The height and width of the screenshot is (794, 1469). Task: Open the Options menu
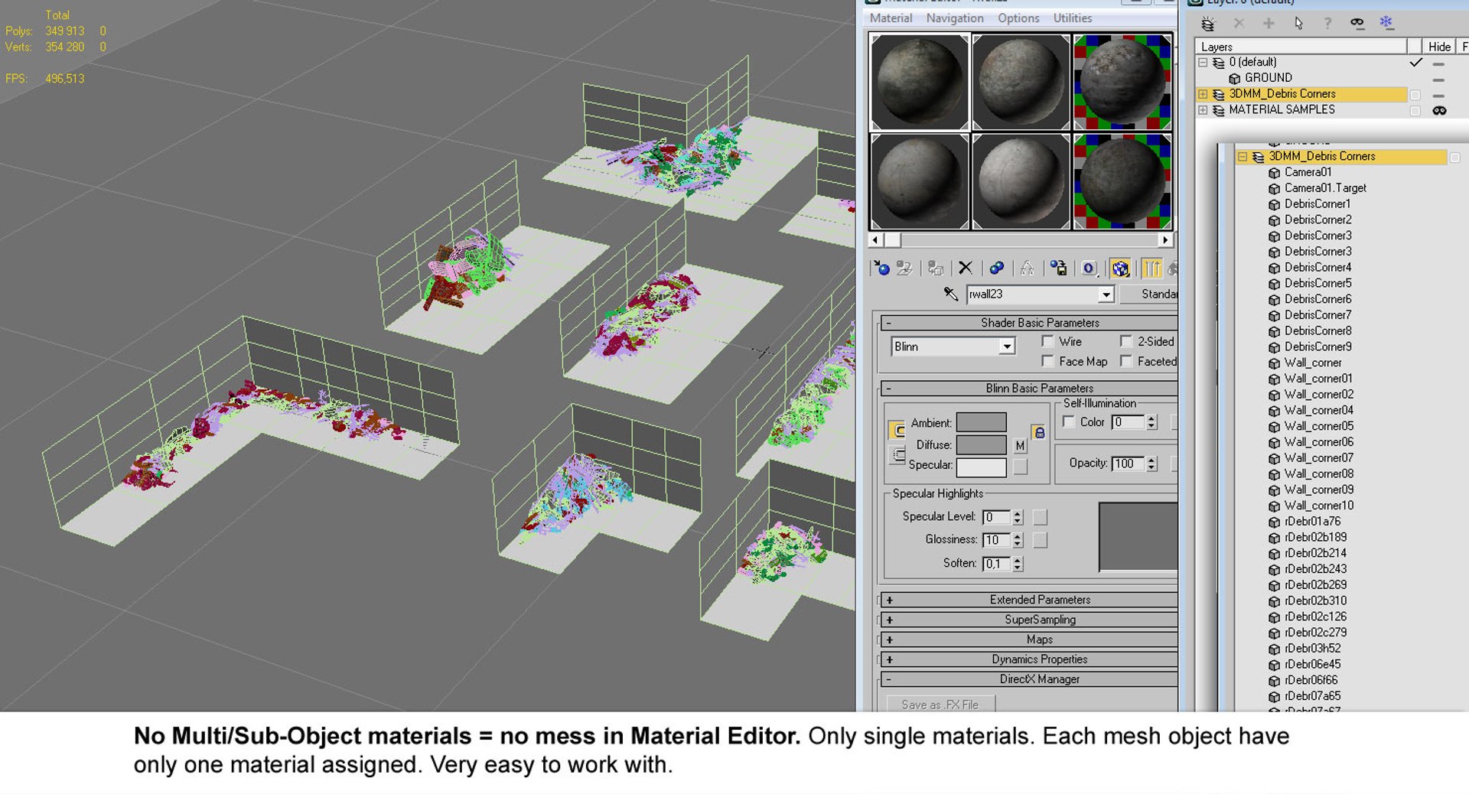tap(1018, 18)
